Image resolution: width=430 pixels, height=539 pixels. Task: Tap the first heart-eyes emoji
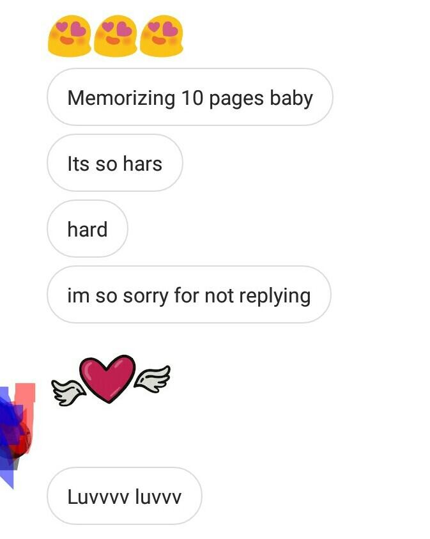pos(70,35)
